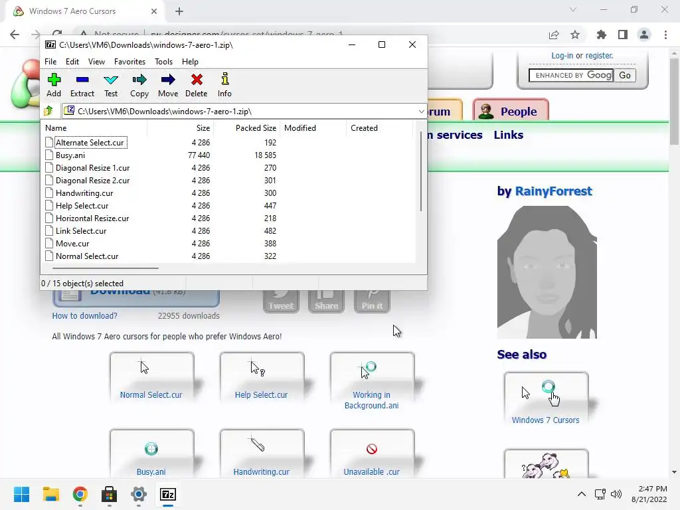Open Chrome three-dot menu
The image size is (680, 510).
tap(665, 35)
